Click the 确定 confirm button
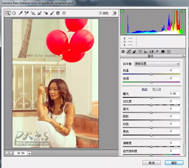Screen dimensions: 189x168 pyautogui.click(x=174, y=163)
